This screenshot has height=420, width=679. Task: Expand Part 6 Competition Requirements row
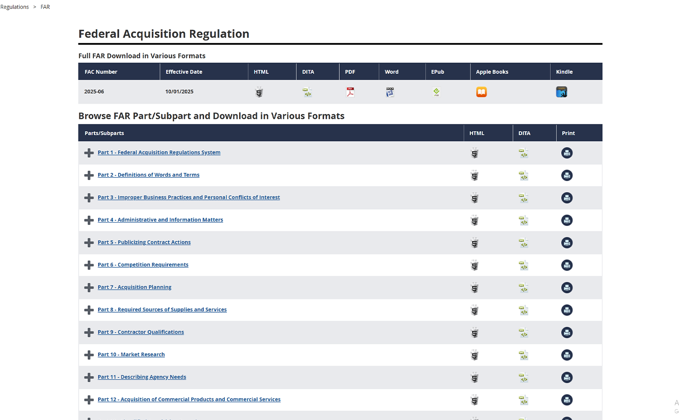tap(89, 265)
